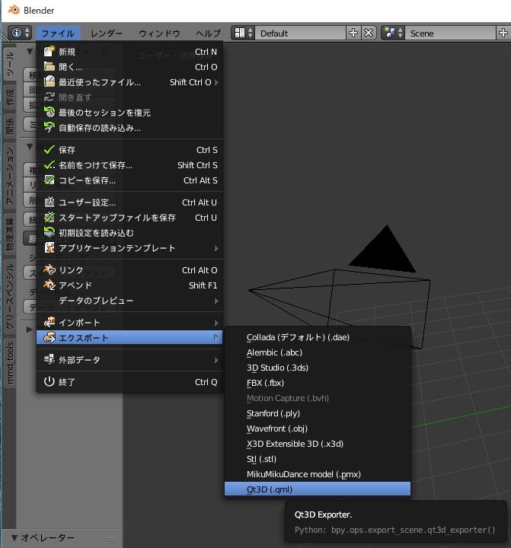Choose Alembic (.abc) export

(x=318, y=352)
